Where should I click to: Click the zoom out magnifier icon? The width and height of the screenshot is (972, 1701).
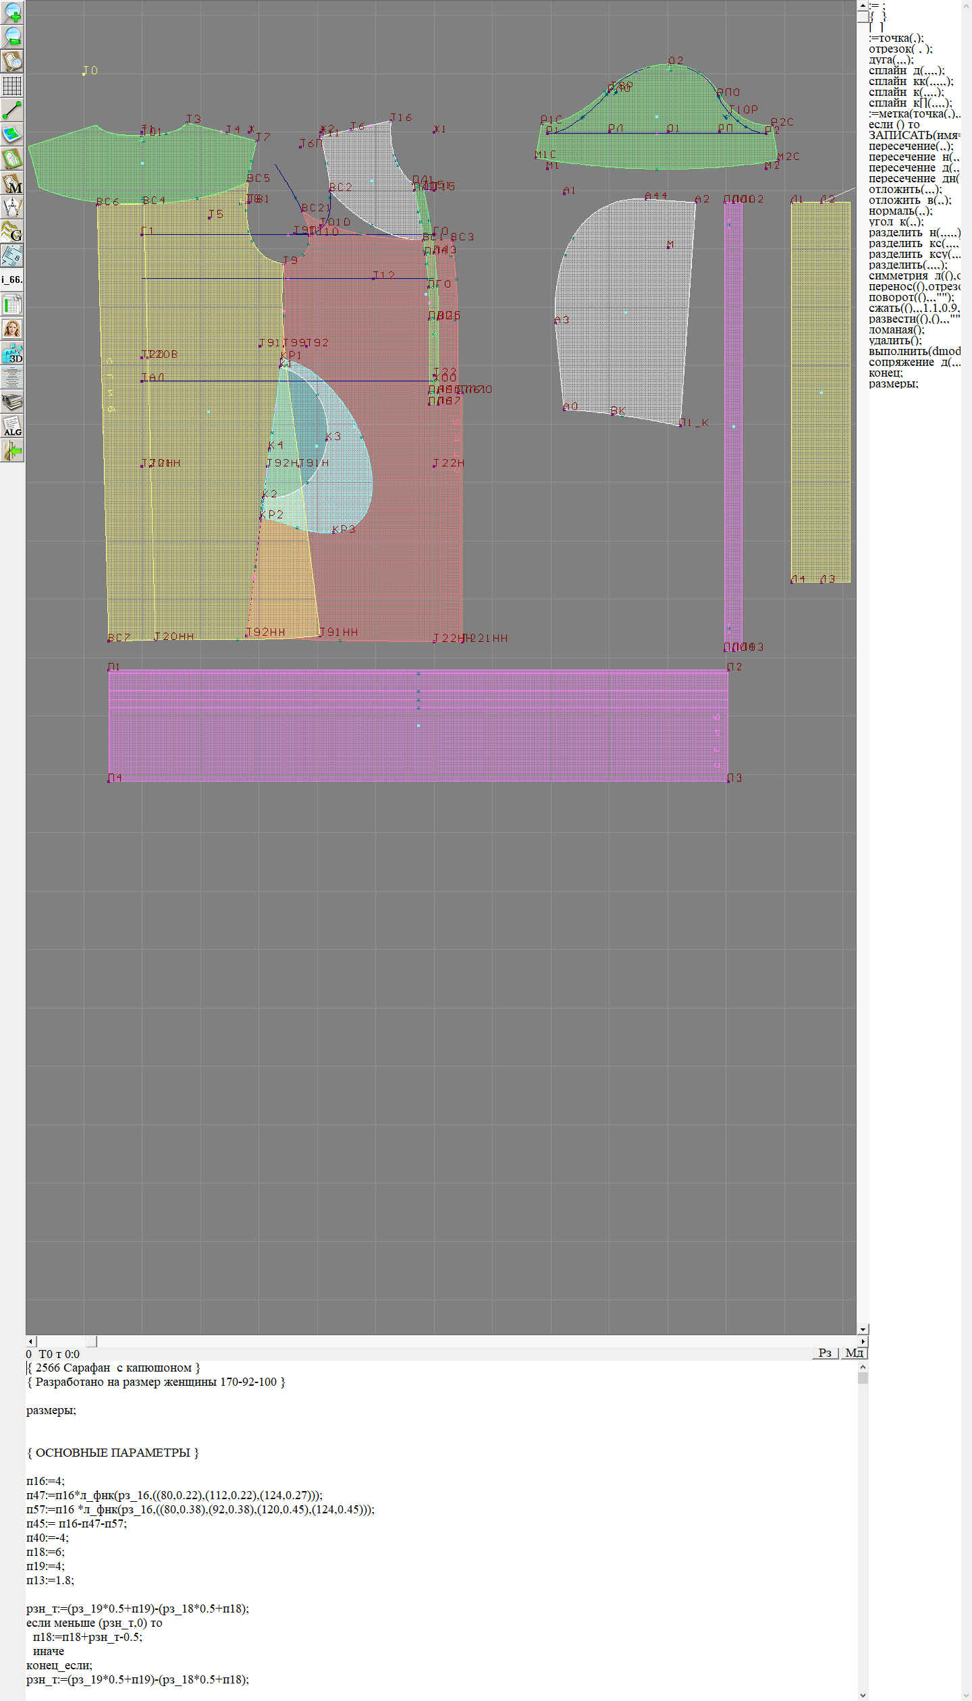[12, 36]
